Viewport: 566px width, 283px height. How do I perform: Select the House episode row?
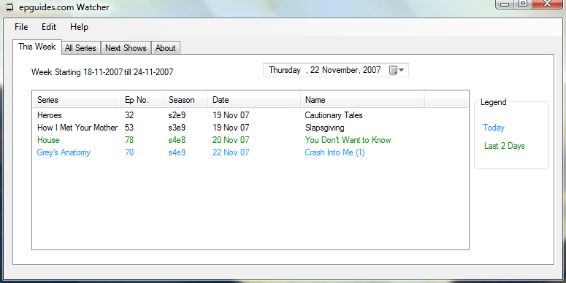click(x=251, y=140)
